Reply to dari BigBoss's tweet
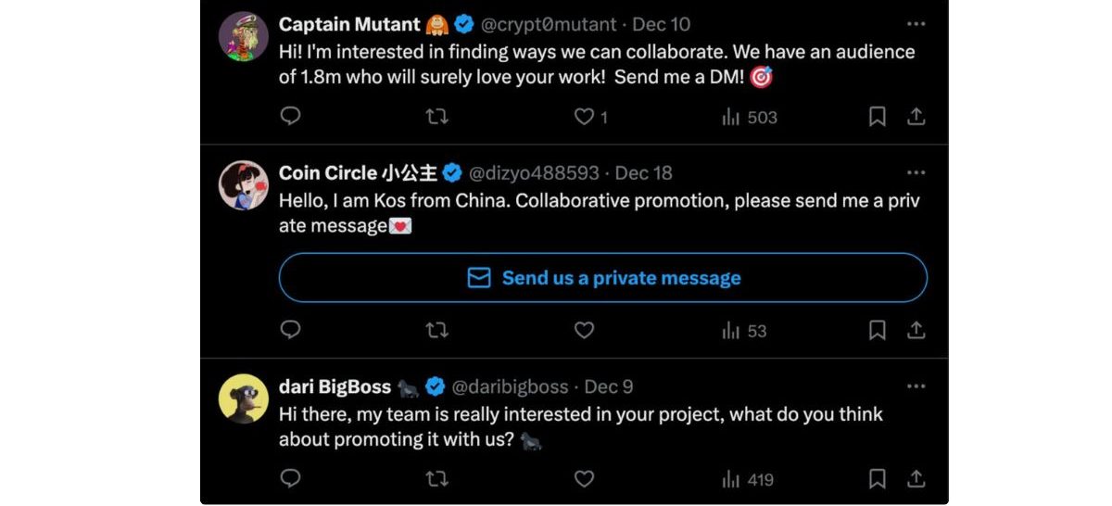This screenshot has width=1112, height=506. 290,478
